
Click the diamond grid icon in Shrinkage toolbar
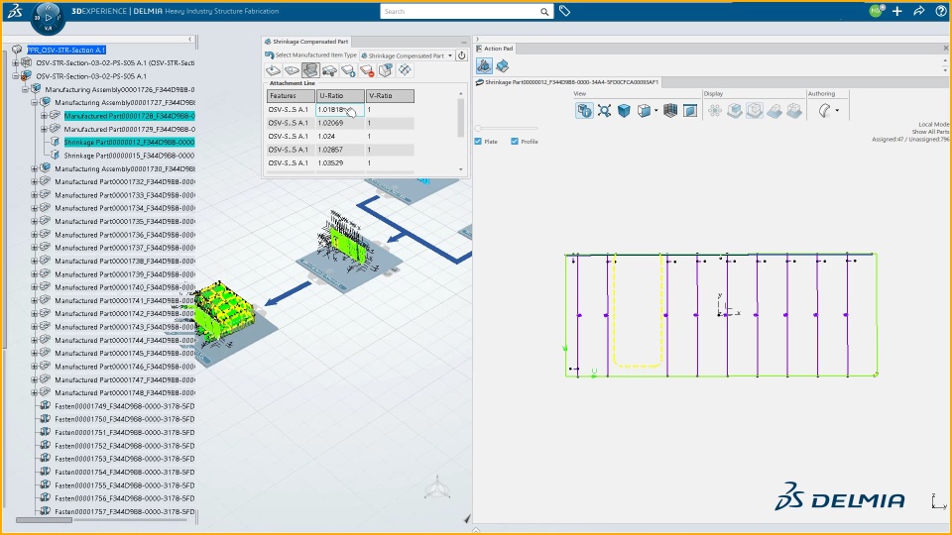coord(405,71)
